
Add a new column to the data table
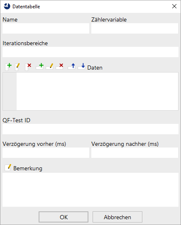coord(8,67)
